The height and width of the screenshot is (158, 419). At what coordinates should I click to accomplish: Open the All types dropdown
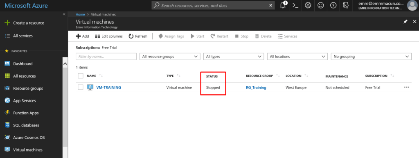pyautogui.click(x=234, y=56)
